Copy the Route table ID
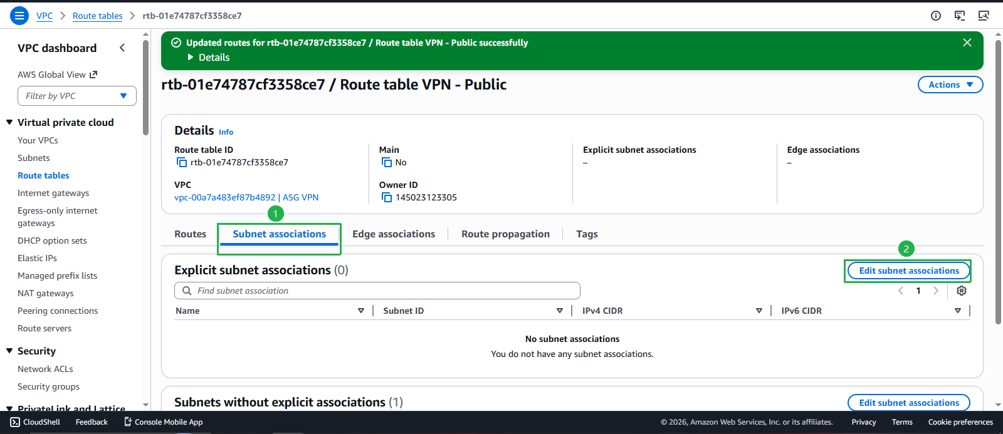 point(182,163)
